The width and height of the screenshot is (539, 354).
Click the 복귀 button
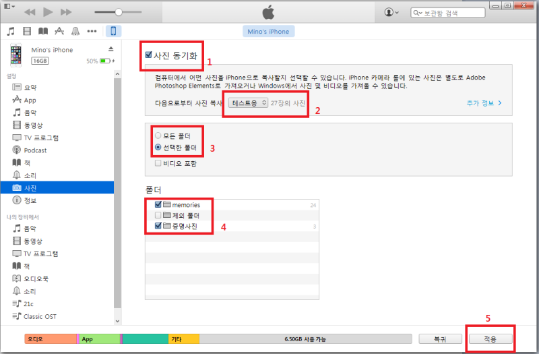[x=441, y=339]
